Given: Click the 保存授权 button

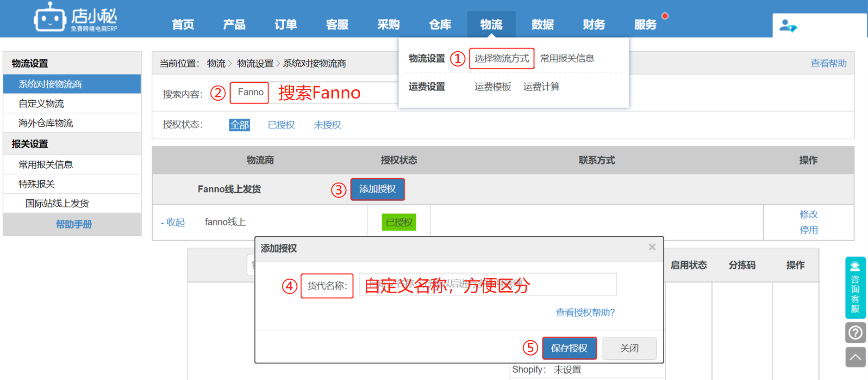Looking at the screenshot, I should tap(569, 348).
